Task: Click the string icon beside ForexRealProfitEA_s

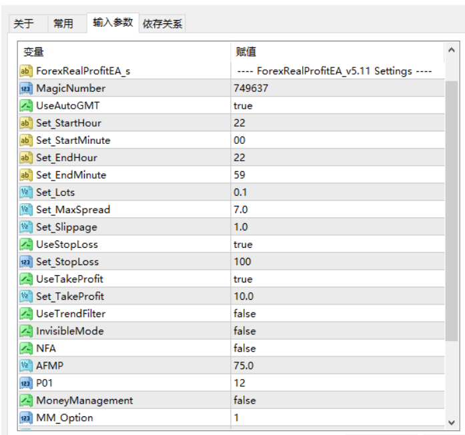Action: click(26, 71)
